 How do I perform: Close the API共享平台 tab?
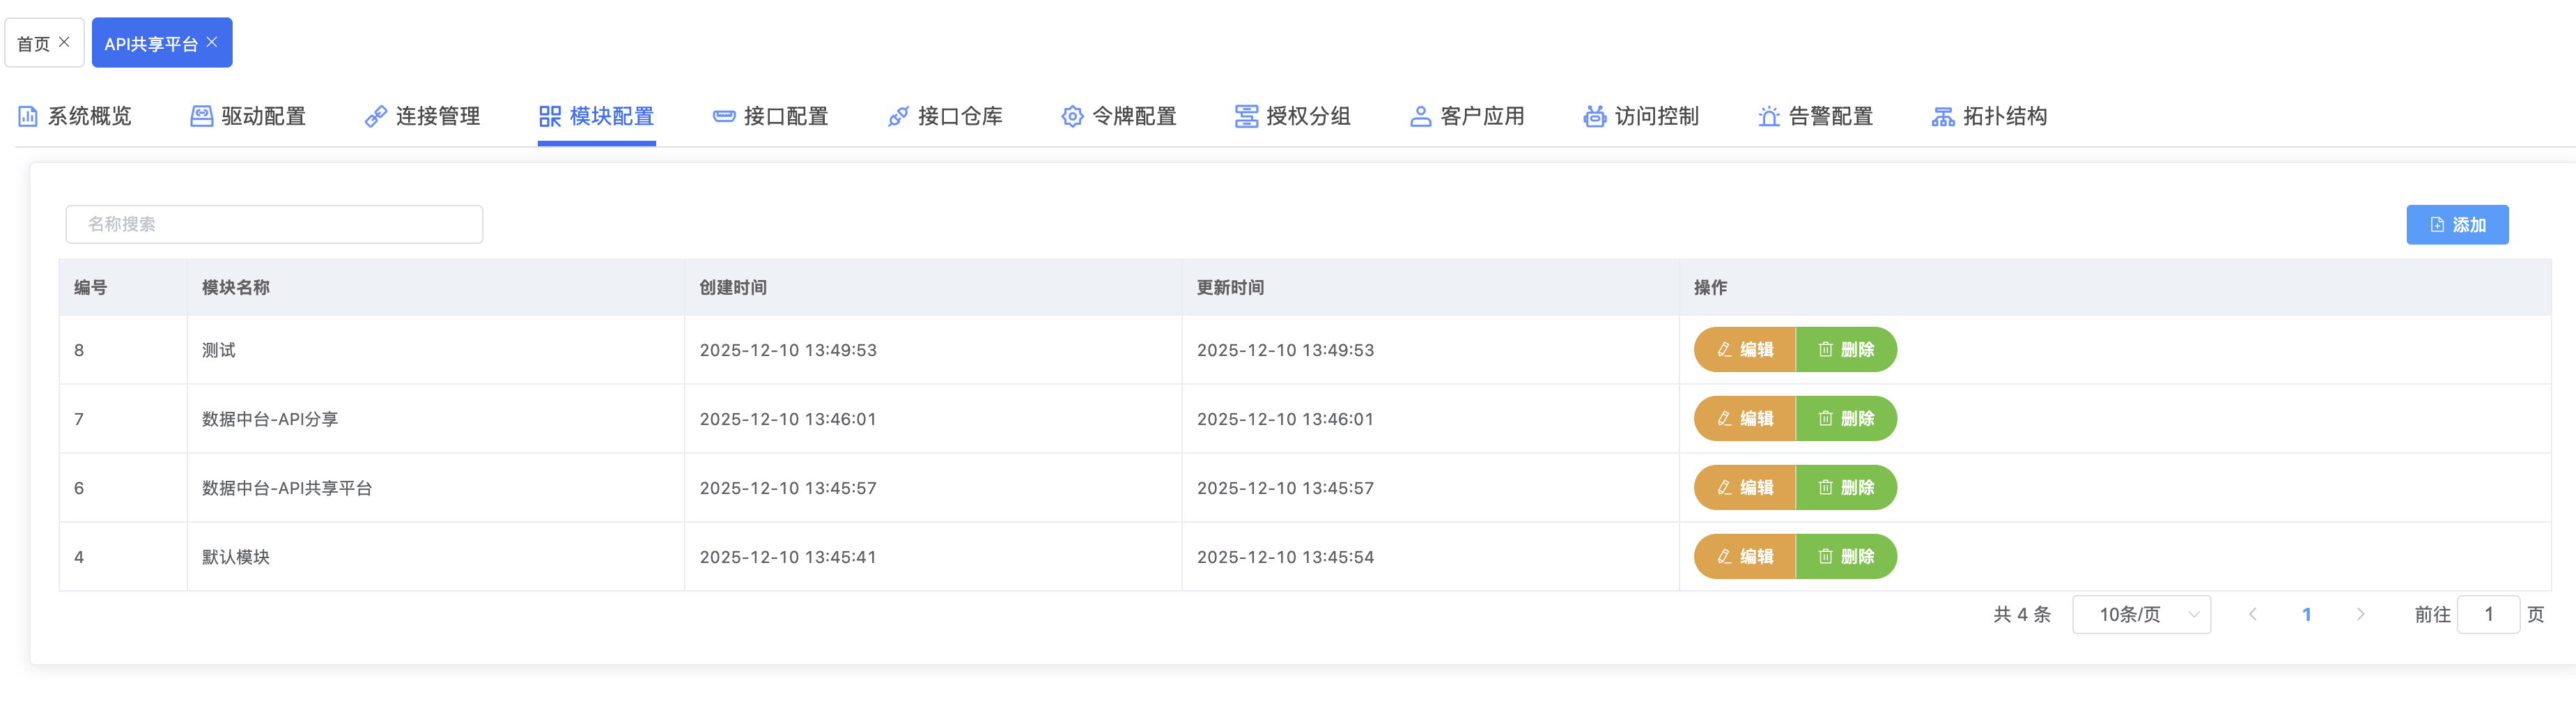(x=212, y=42)
